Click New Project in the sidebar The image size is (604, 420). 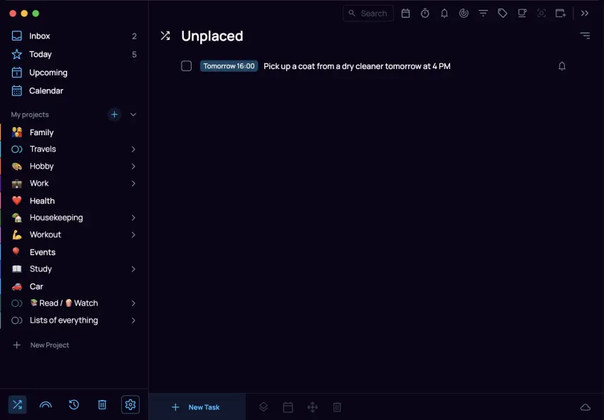[x=49, y=345]
